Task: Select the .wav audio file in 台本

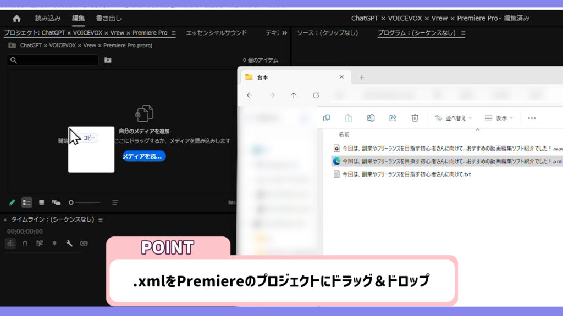Action: coord(448,148)
